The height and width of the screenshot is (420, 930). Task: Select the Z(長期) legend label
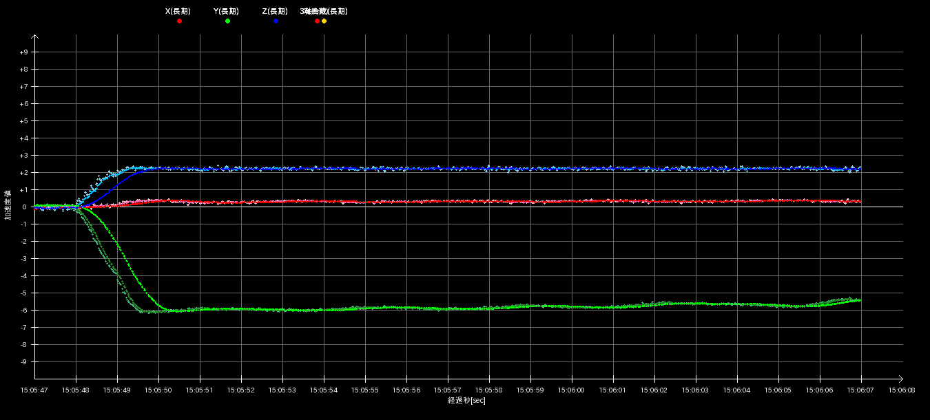pos(275,12)
